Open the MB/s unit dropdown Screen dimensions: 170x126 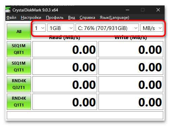(152, 28)
